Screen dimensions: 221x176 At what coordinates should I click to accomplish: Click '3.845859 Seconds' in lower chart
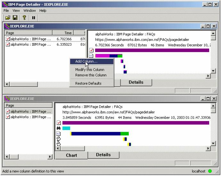coord(77,118)
